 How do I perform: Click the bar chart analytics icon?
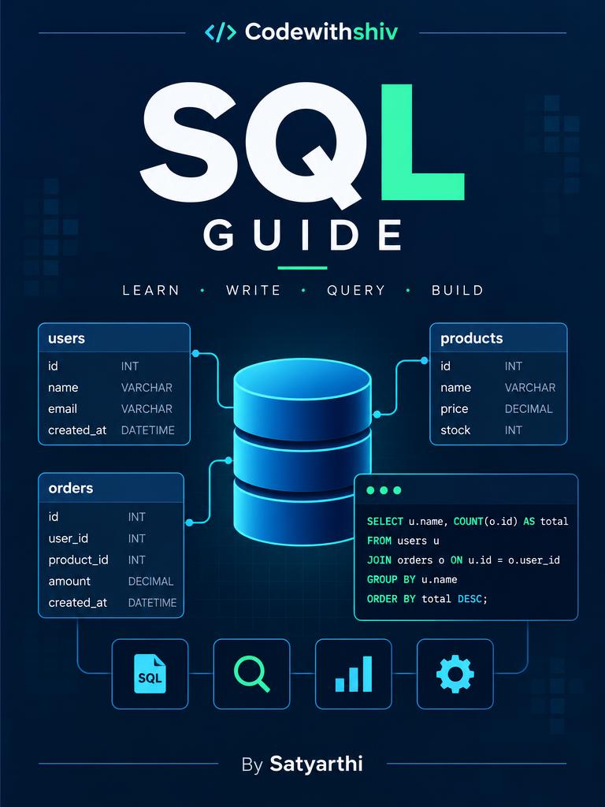[x=354, y=674]
